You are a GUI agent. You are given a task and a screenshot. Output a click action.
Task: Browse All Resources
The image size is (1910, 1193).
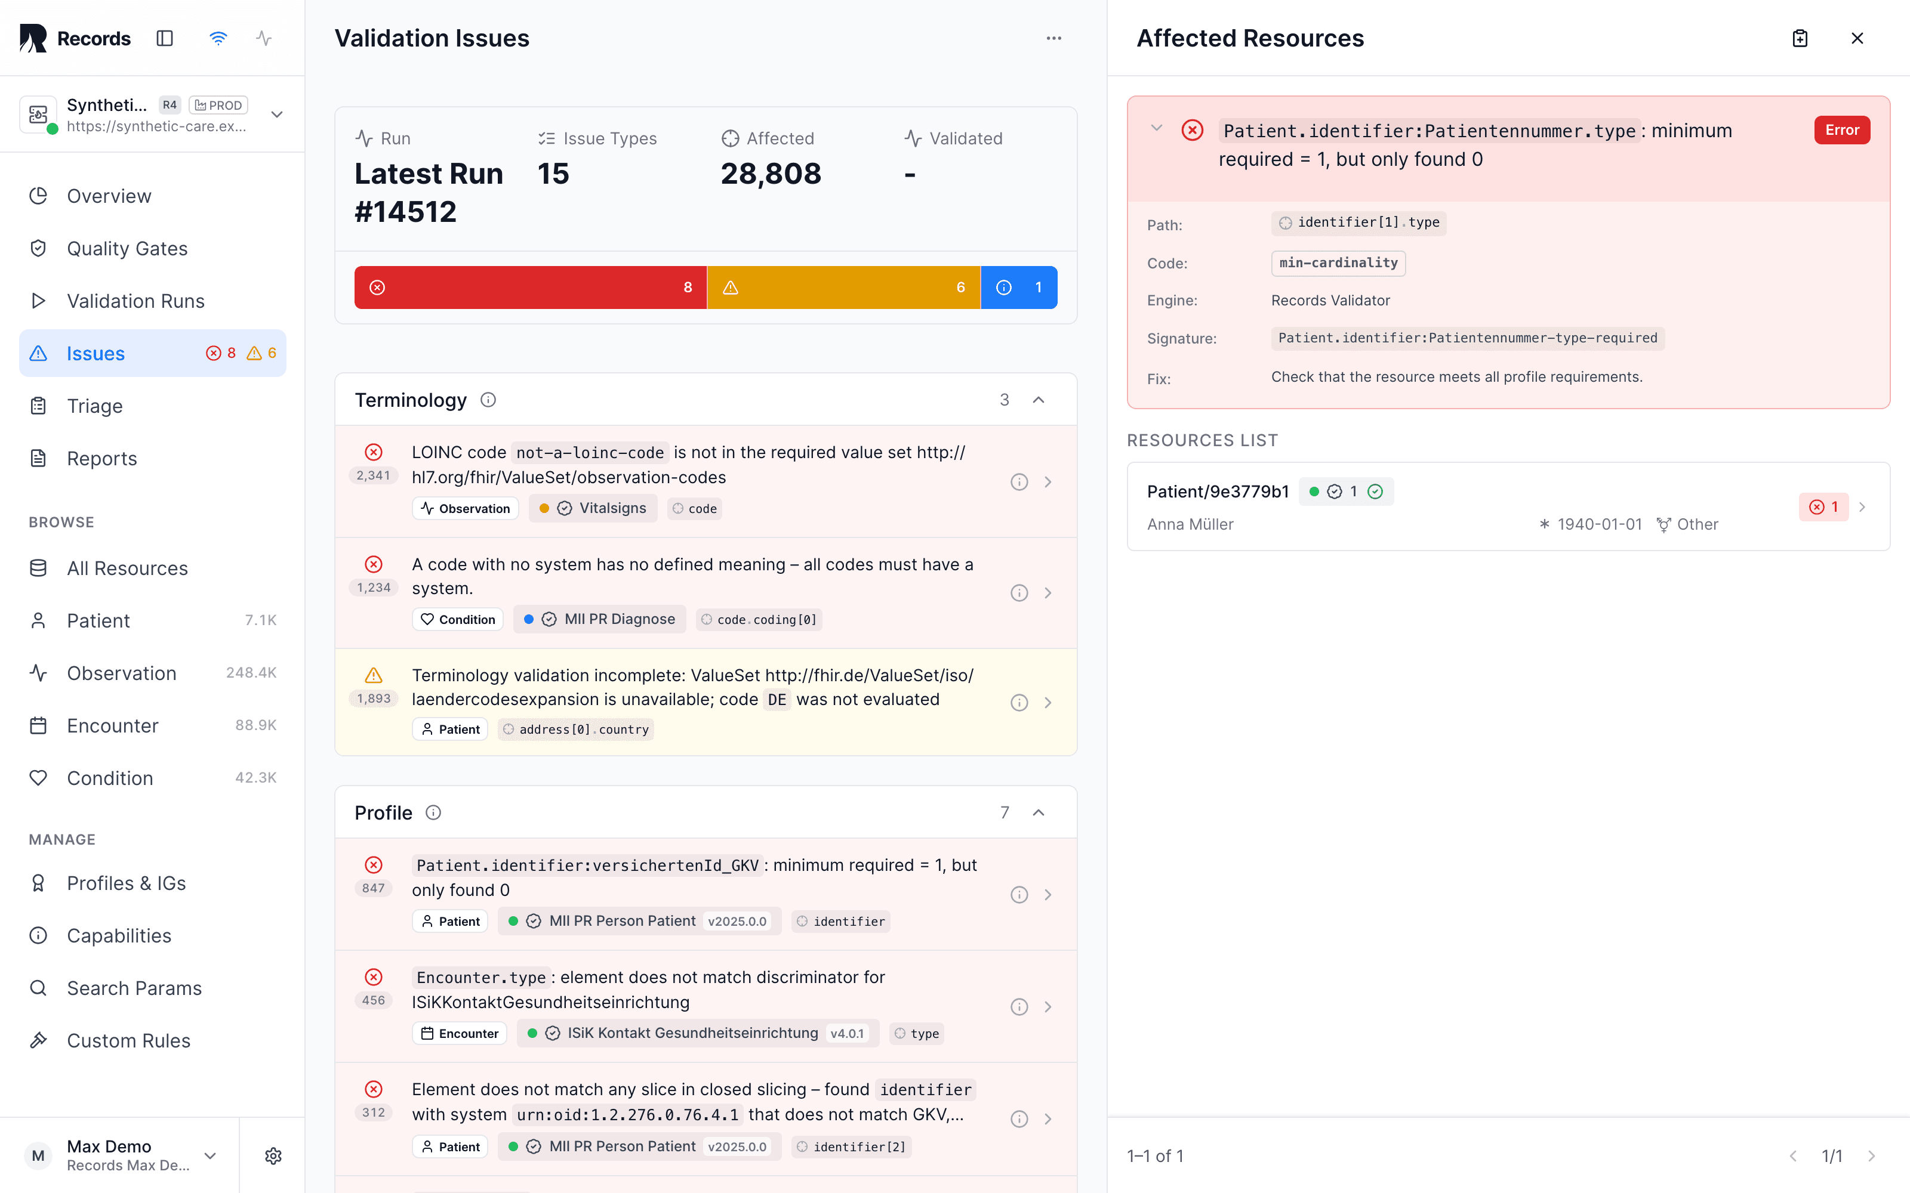[x=153, y=568]
